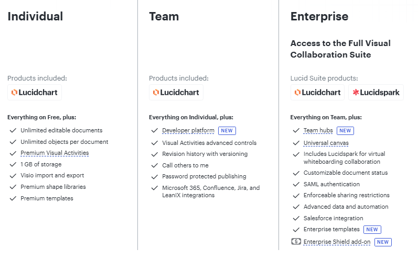418x260 pixels.
Task: Click the Lucidspark product badge
Action: (376, 92)
